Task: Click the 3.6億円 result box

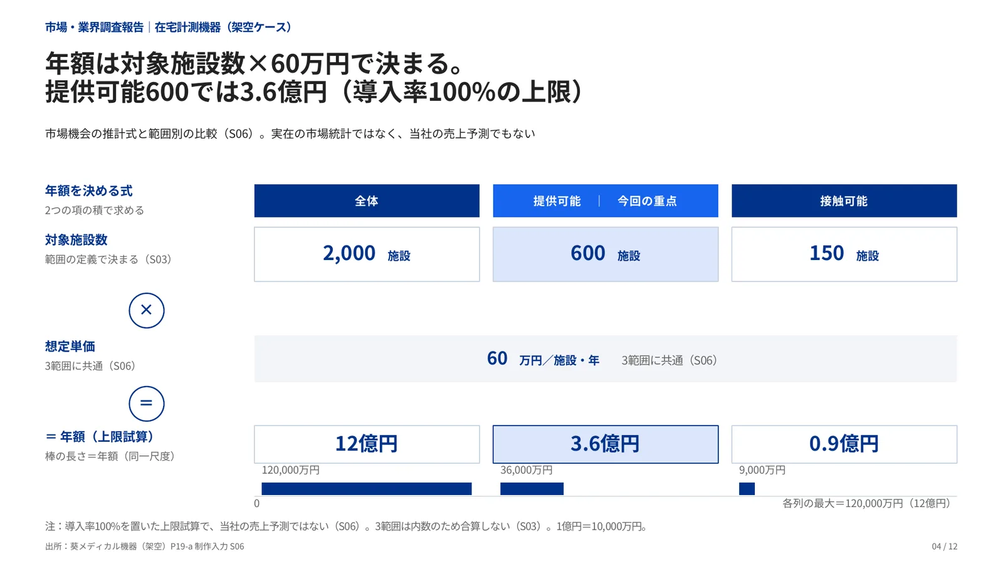Action: (x=606, y=444)
